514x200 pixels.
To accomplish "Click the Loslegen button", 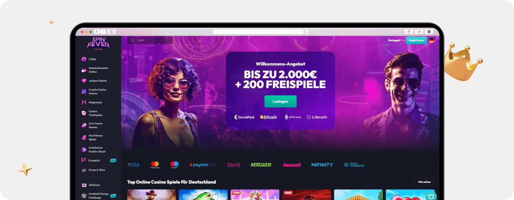I will [x=280, y=101].
